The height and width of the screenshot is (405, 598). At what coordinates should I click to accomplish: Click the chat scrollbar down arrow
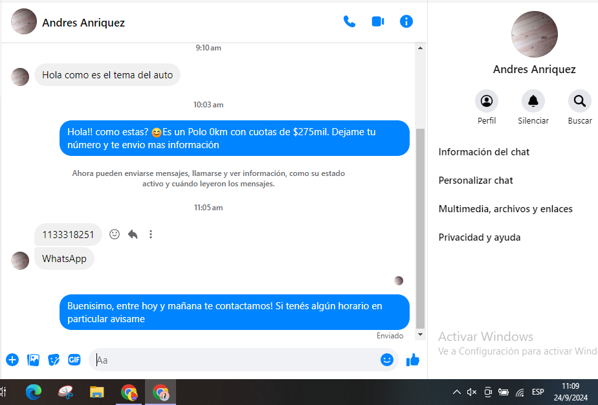tap(420, 334)
